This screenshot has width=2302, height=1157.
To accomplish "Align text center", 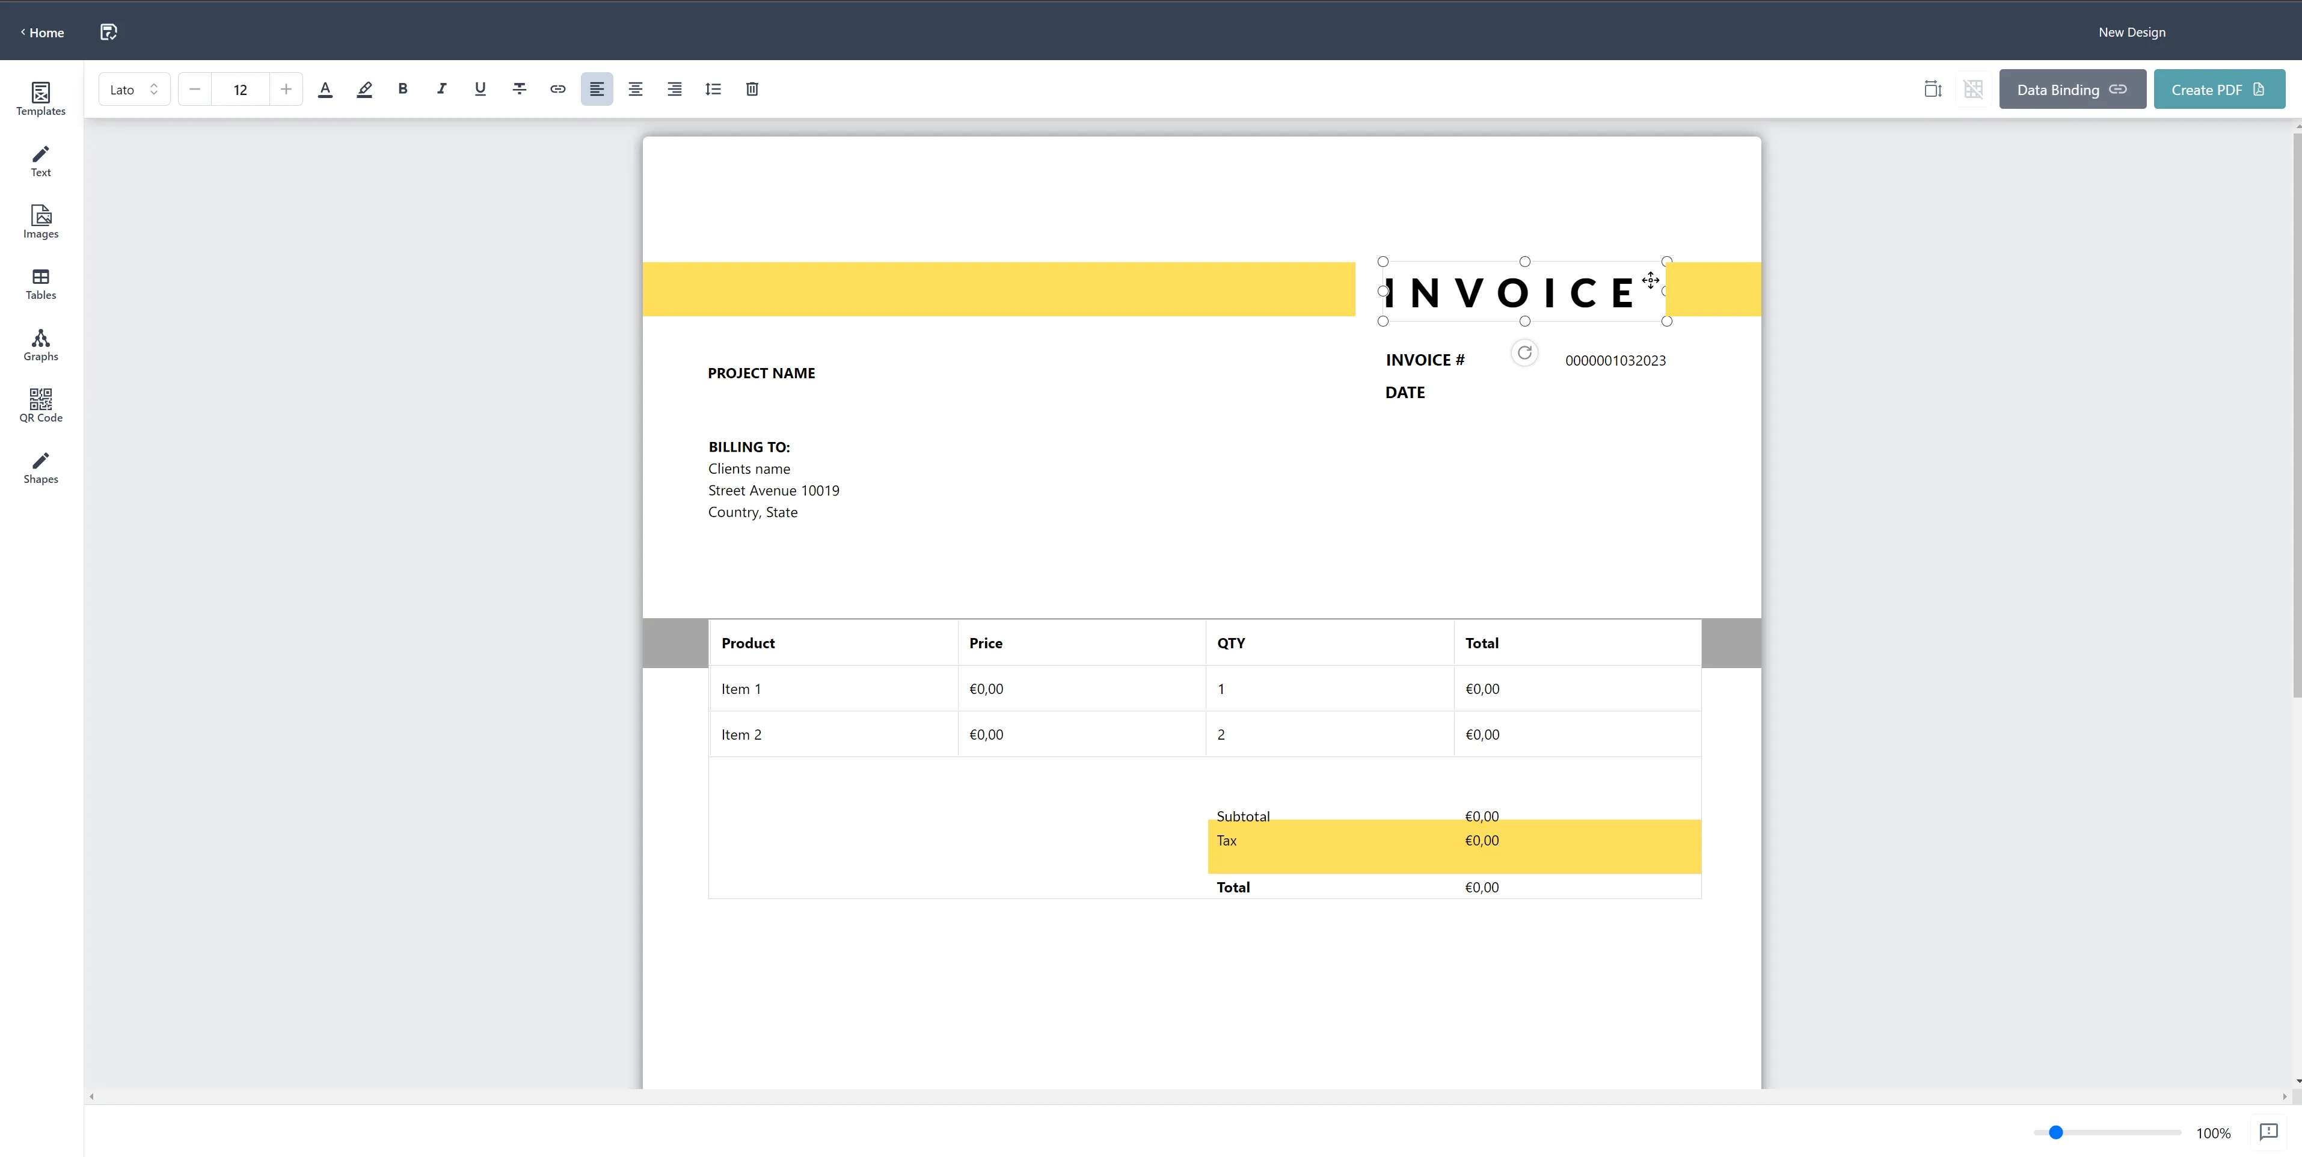I will click(636, 90).
